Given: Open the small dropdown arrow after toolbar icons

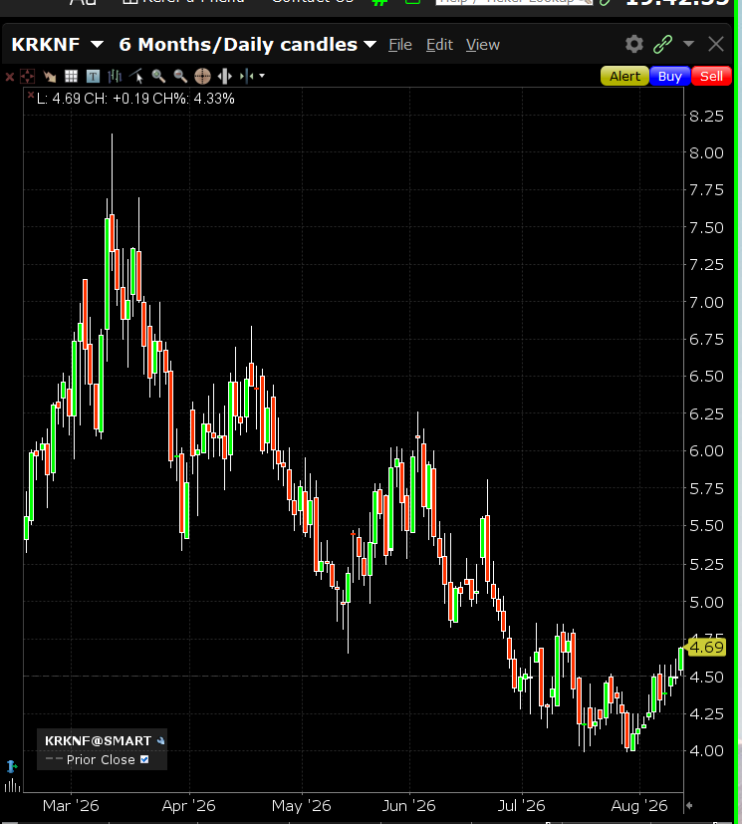Looking at the screenshot, I should pyautogui.click(x=262, y=76).
